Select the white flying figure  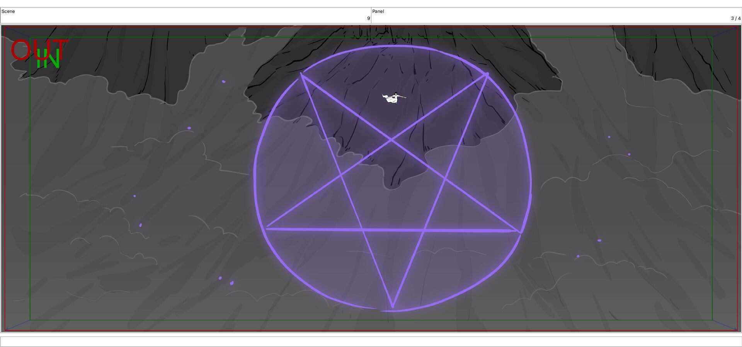394,98
